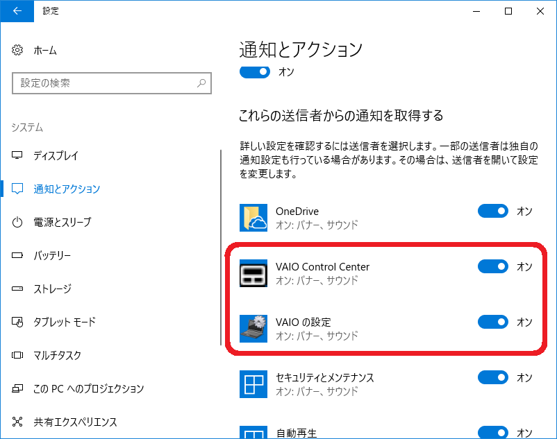Viewport: 557px width, 439px height.
Task: Maximize the 設定 window
Action: pos(508,11)
